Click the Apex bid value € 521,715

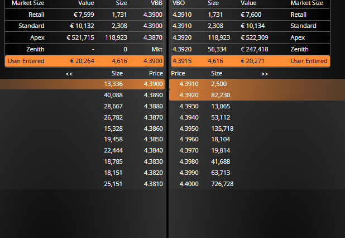point(80,37)
